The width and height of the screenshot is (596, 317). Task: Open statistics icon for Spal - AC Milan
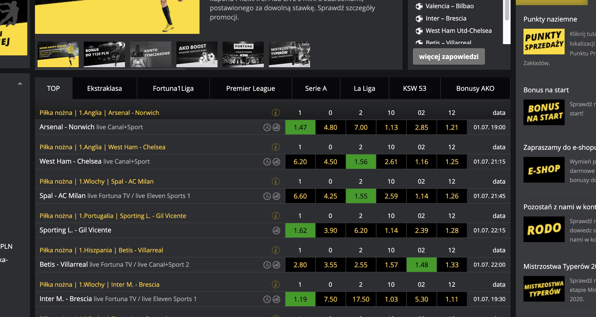click(276, 196)
